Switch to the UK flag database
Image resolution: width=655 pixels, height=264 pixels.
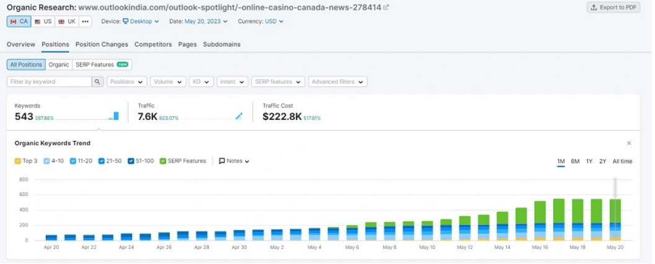click(x=66, y=22)
